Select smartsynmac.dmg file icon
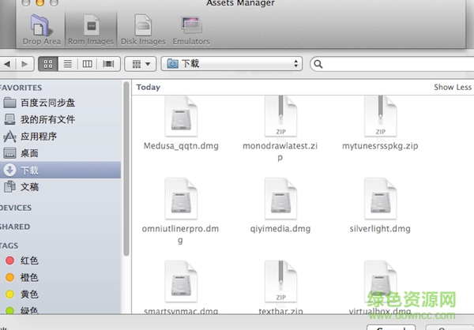This screenshot has width=474, height=330. click(x=181, y=282)
